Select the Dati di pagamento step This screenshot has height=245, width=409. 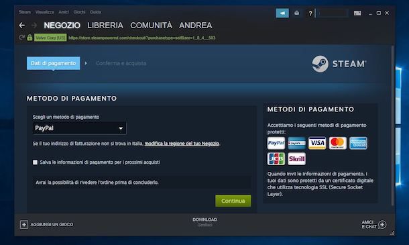click(53, 63)
